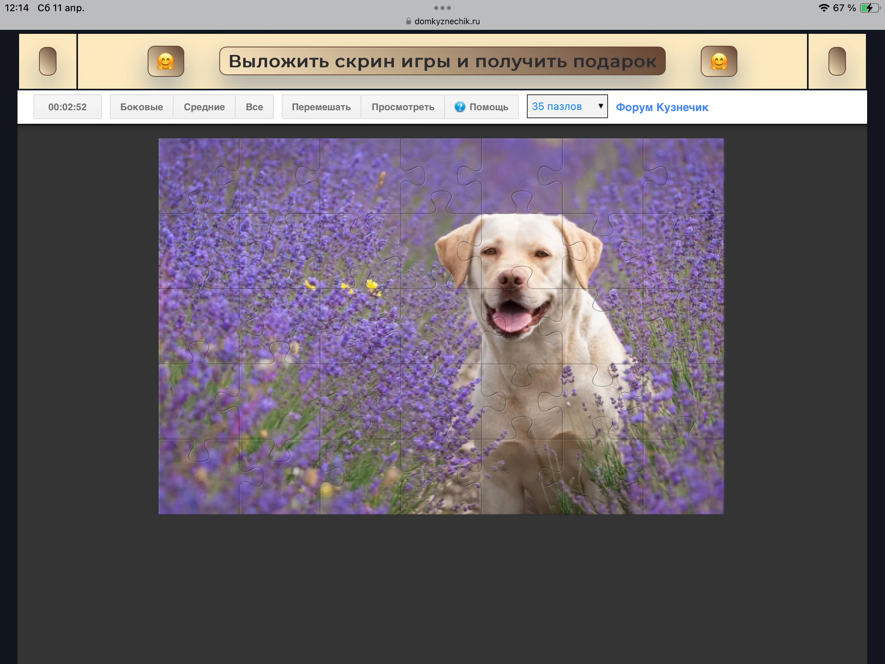Tap the battery indicator in status bar
Viewport: 885px width, 664px height.
870,8
